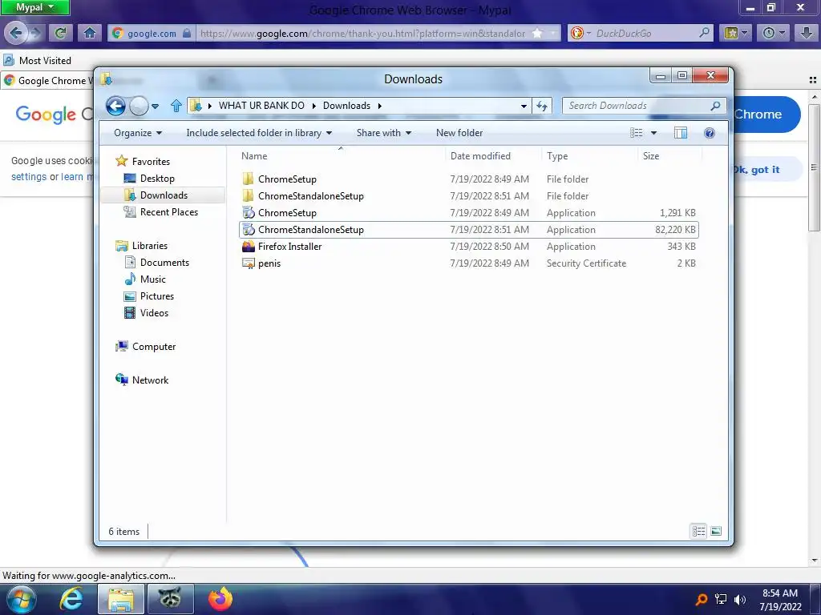Reload the page in Mypal browser

[61, 33]
